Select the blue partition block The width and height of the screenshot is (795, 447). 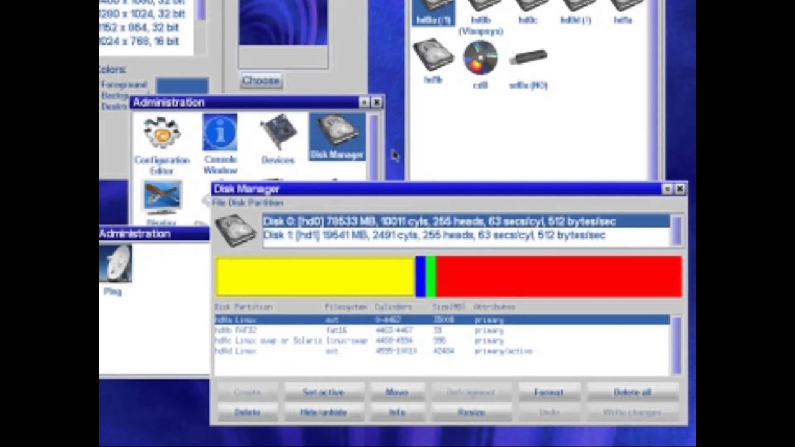click(x=420, y=276)
